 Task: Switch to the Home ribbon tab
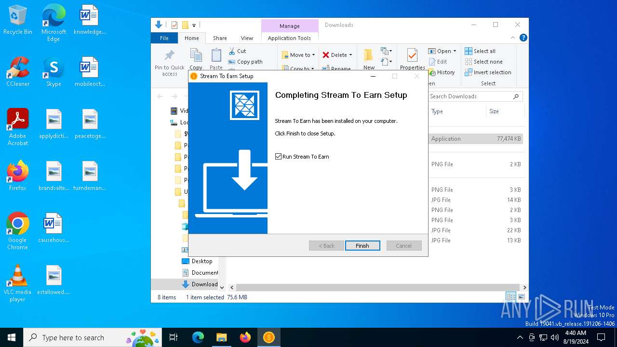click(x=191, y=38)
